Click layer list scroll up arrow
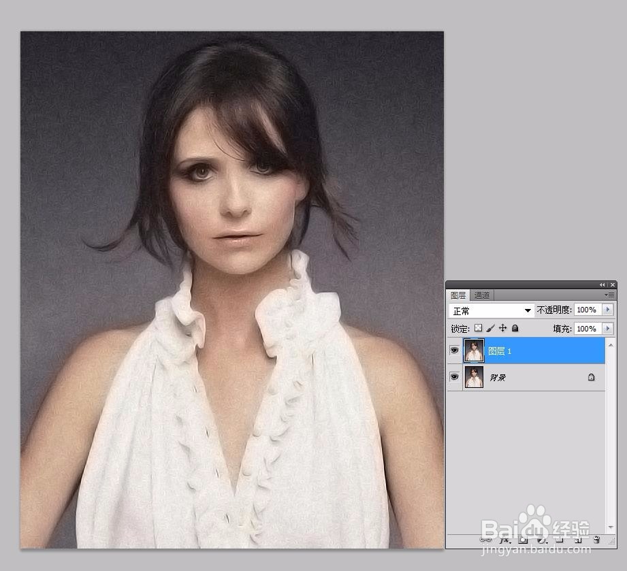 (x=611, y=344)
